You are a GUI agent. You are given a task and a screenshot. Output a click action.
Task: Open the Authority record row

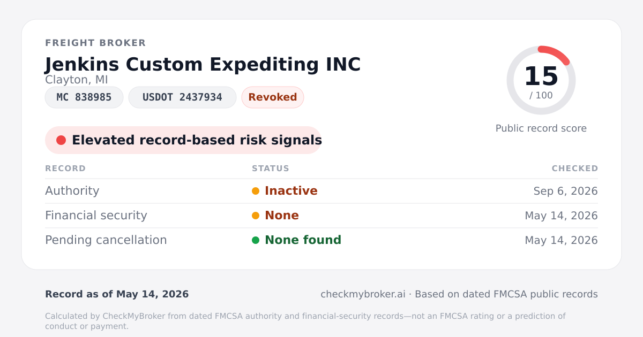[x=322, y=191]
